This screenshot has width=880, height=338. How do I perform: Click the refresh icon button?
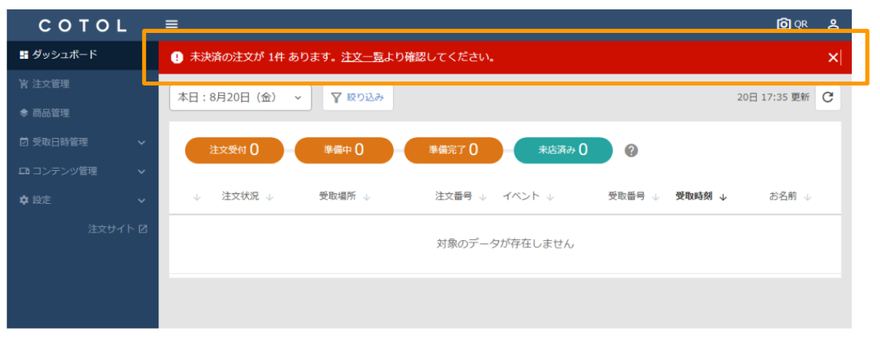tap(827, 97)
